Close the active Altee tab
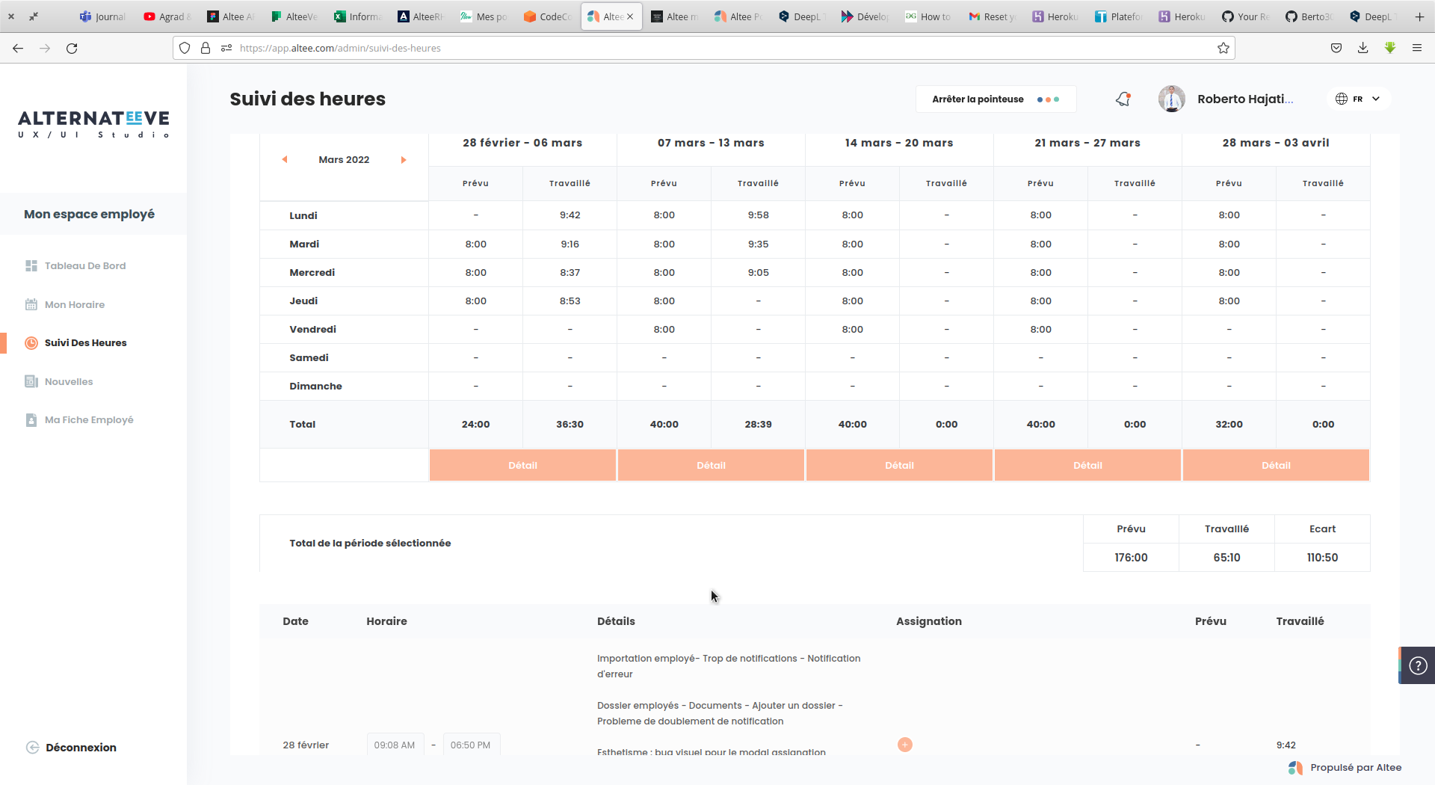The width and height of the screenshot is (1435, 785). tap(630, 16)
